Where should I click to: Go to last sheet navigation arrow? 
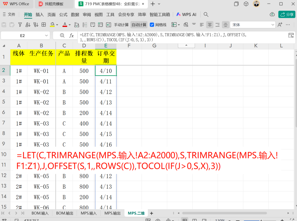click(x=23, y=213)
